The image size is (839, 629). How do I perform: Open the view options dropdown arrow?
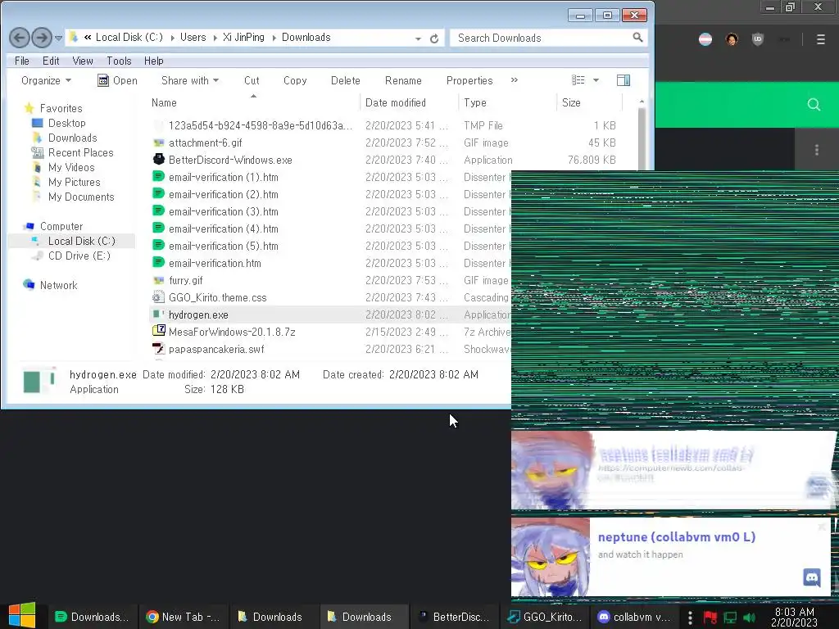click(596, 80)
